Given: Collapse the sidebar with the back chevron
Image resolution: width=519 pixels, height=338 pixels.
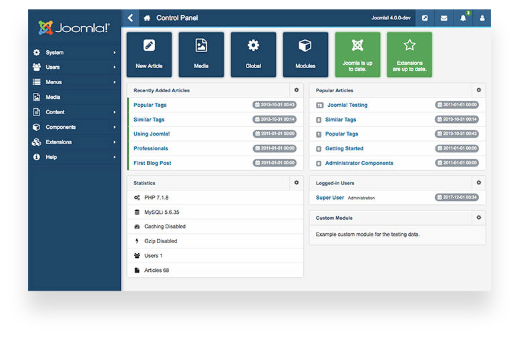Looking at the screenshot, I should point(130,18).
